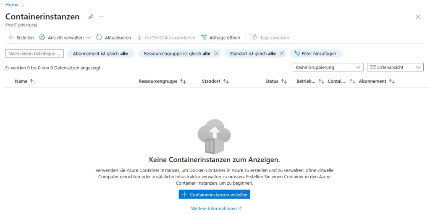Click Aktualisieren refresh button
This screenshot has height=214, width=430.
click(113, 37)
